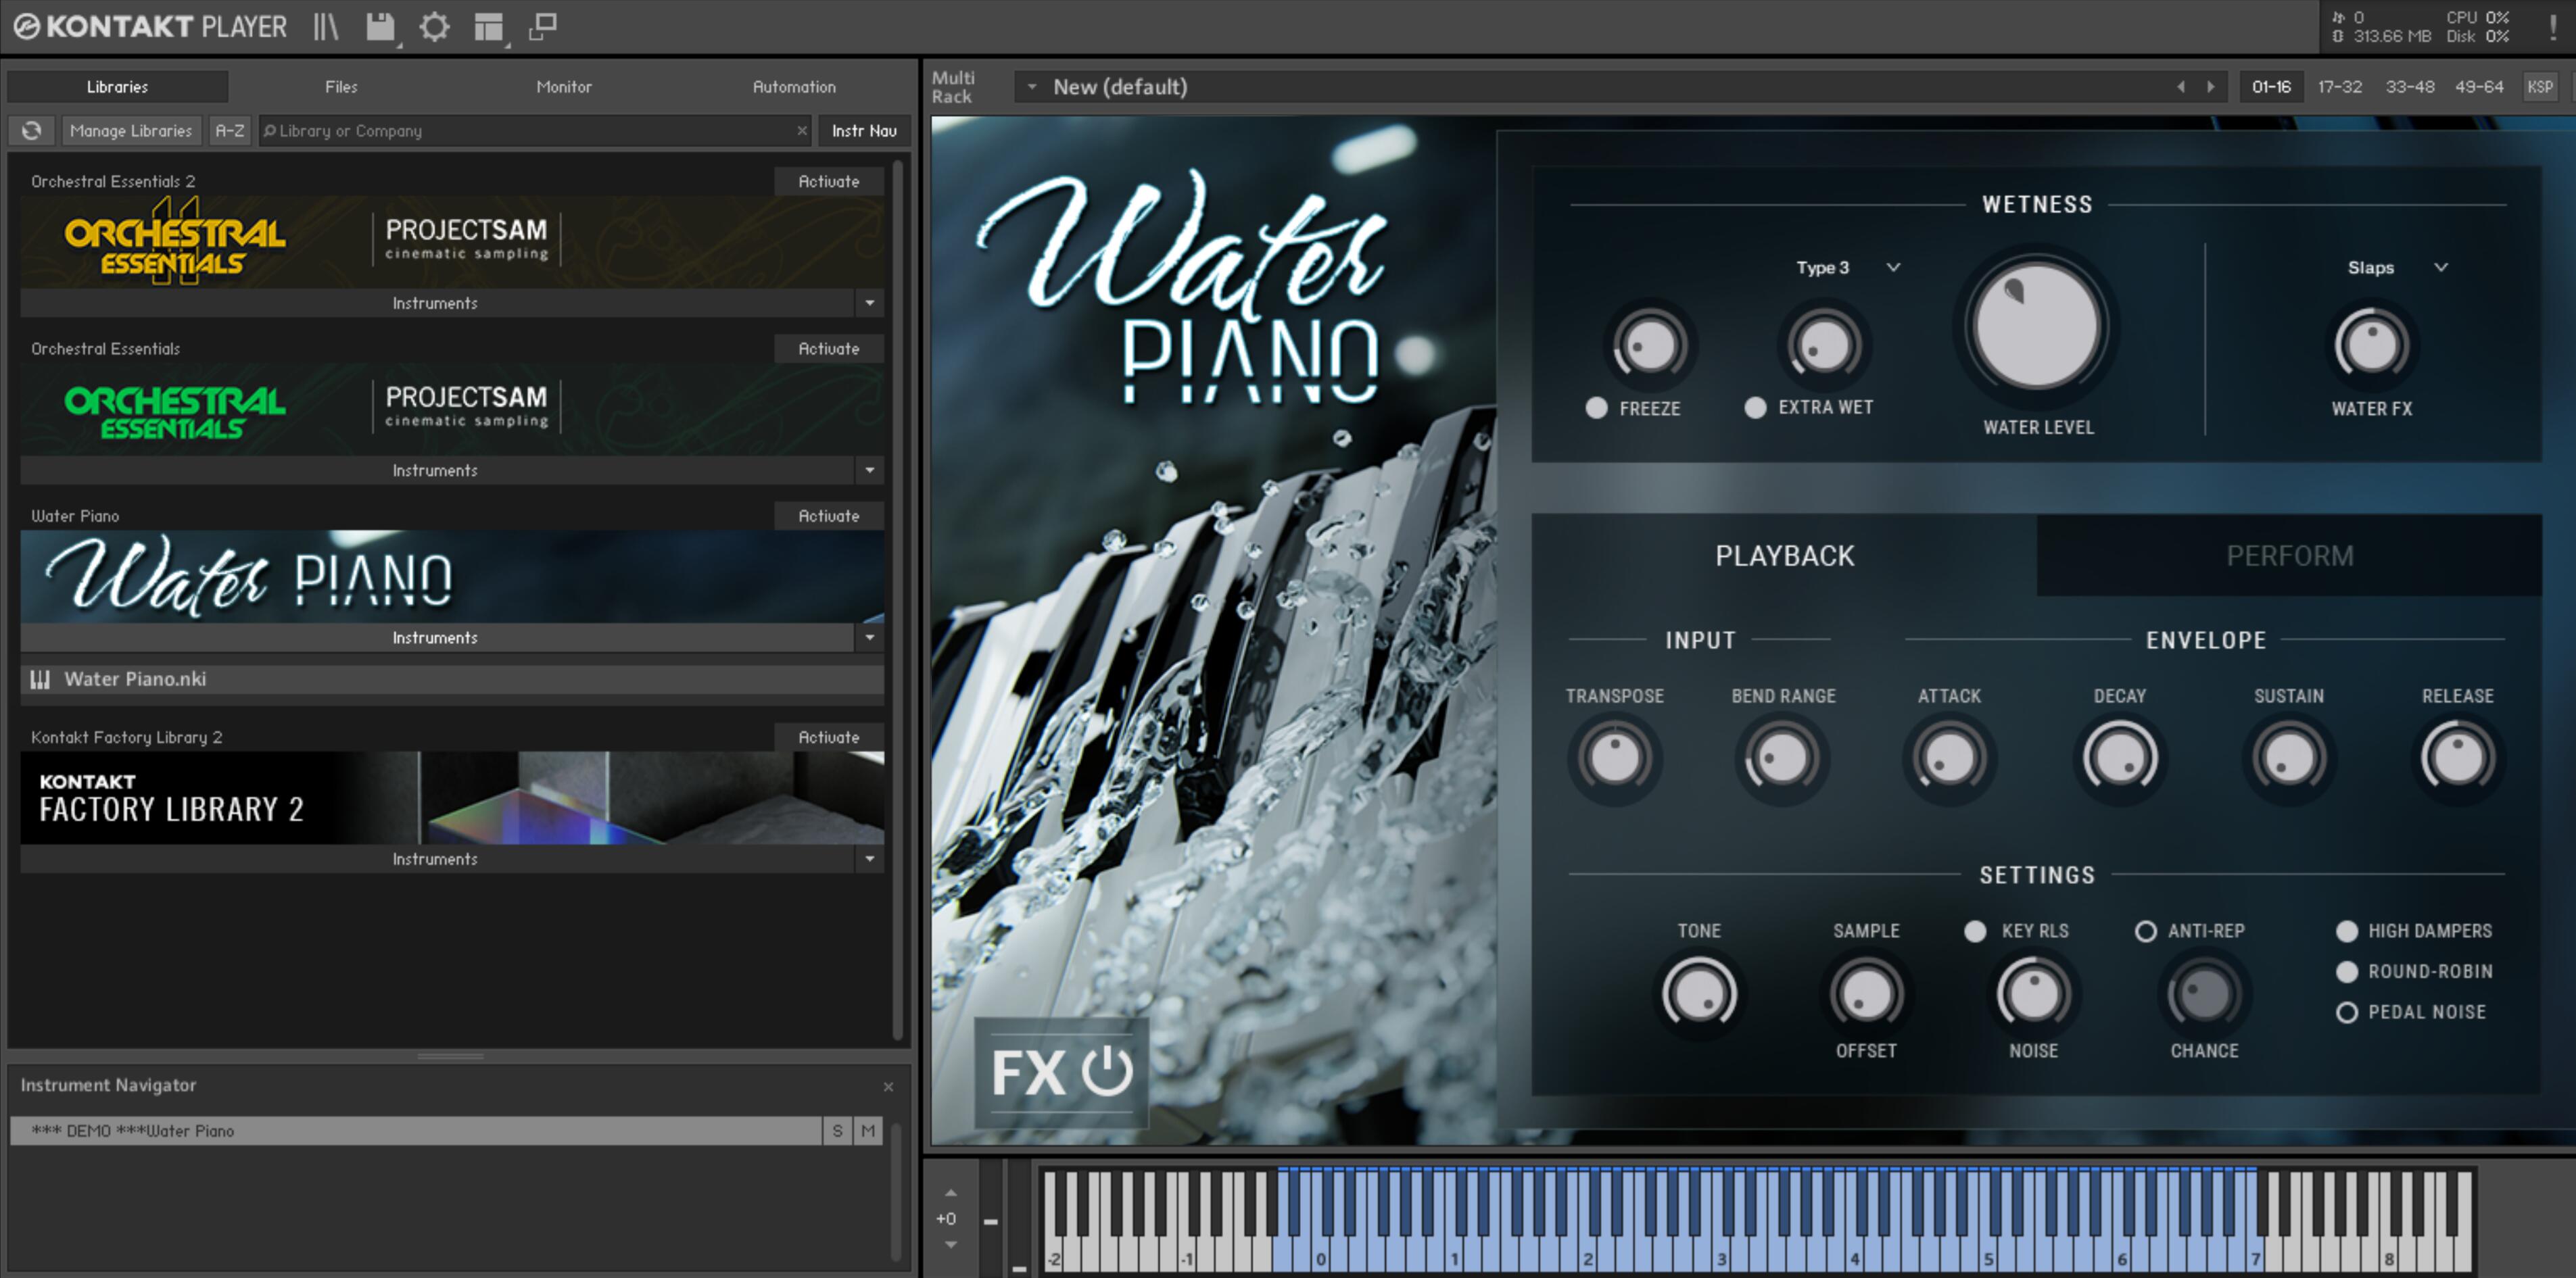Open the options gear icon
This screenshot has height=1278, width=2576.
(x=434, y=27)
